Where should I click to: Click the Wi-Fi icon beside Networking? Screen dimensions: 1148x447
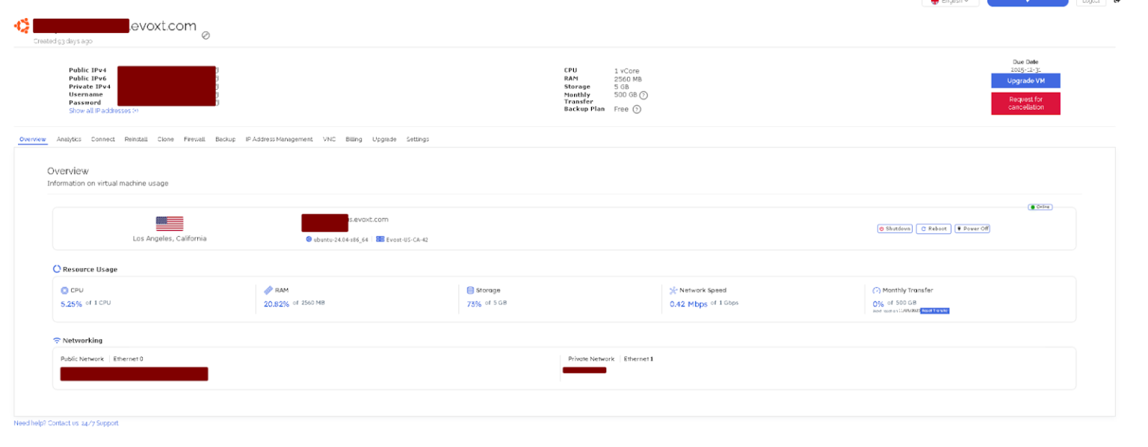point(56,340)
